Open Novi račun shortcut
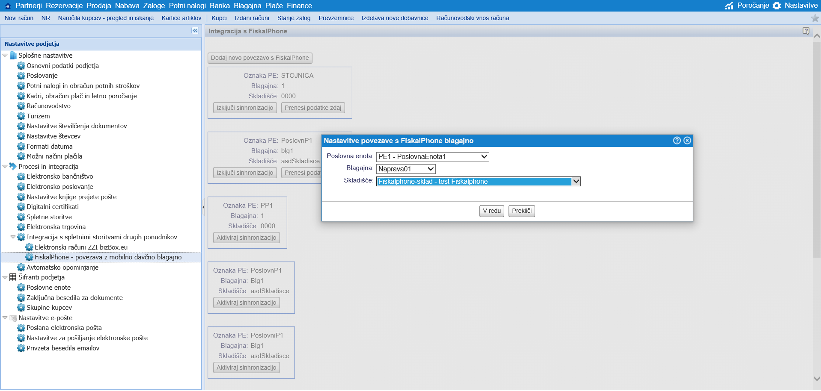This screenshot has height=391, width=821. coord(19,18)
